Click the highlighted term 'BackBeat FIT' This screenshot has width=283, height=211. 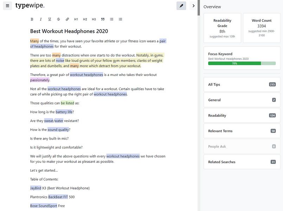[58, 197]
